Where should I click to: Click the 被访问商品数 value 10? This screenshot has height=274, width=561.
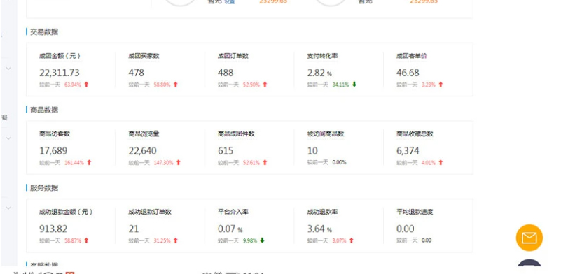pos(312,151)
